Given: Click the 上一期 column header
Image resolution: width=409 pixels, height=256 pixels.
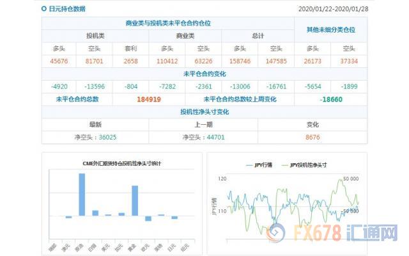Looking at the screenshot, I should pos(203,125).
